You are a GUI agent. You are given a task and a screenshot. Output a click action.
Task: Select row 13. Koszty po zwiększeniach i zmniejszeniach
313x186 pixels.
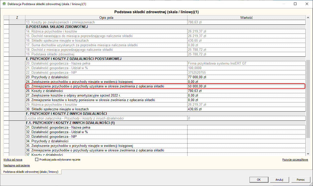click(106, 22)
